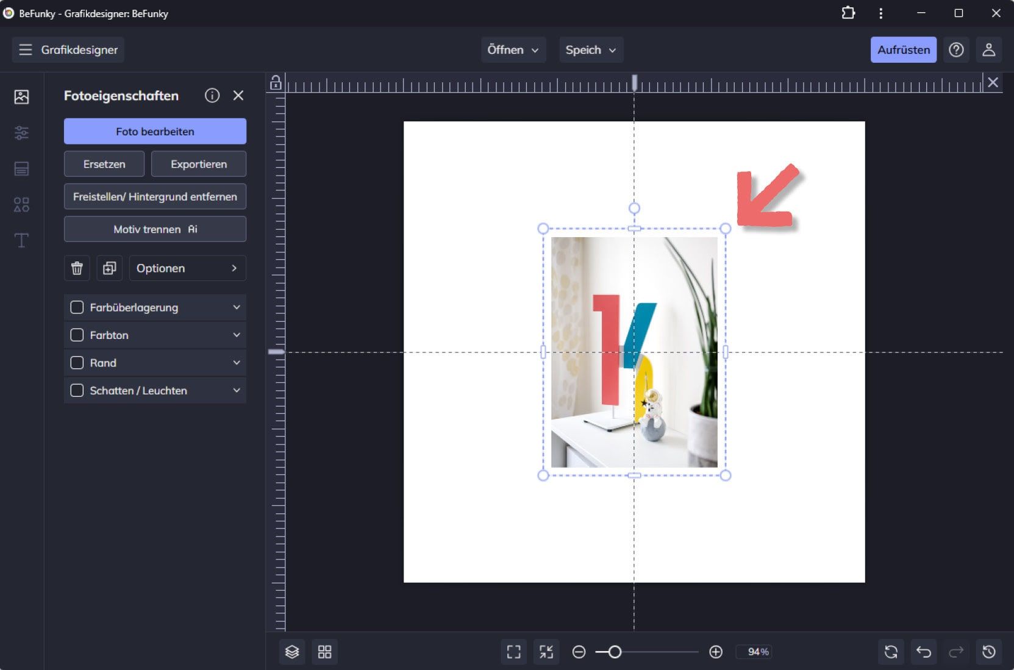Open the Optionen submenu

coord(187,268)
